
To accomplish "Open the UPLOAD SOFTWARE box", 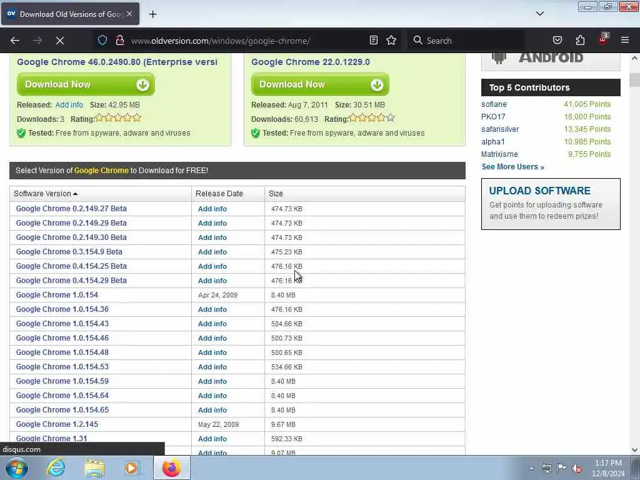I will (x=551, y=204).
